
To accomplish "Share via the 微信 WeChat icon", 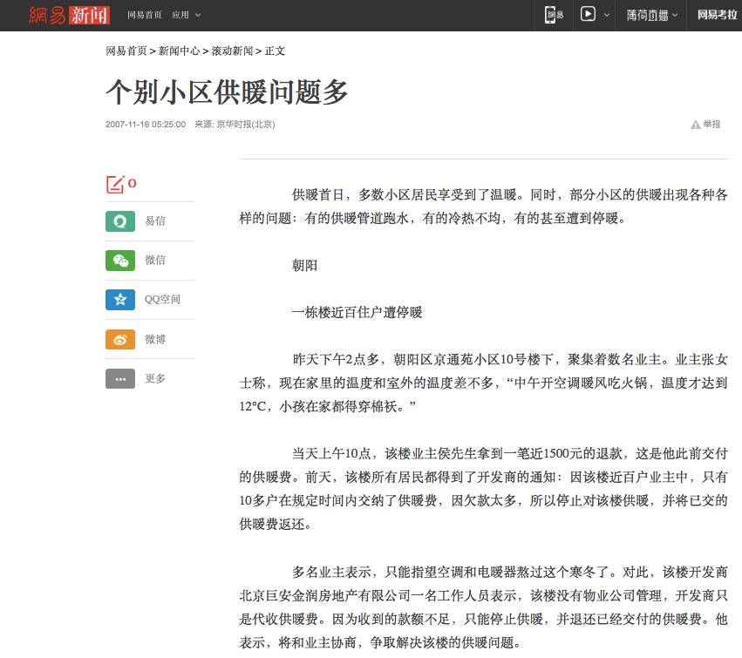I will point(120,261).
